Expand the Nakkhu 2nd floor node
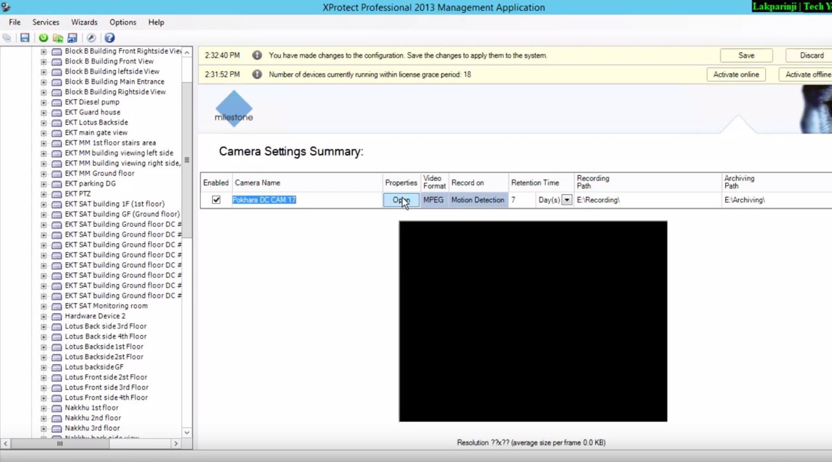Screen dimensions: 832x462 click(43, 419)
